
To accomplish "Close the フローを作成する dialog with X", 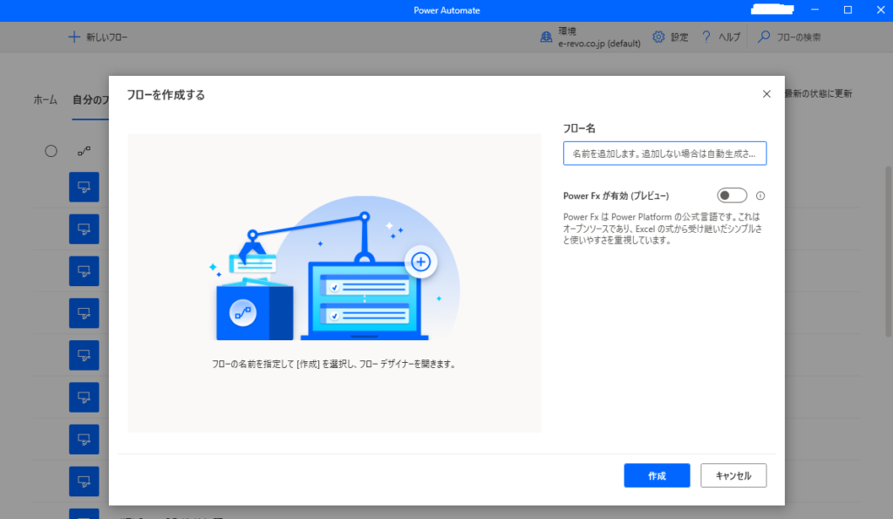I will coord(767,94).
